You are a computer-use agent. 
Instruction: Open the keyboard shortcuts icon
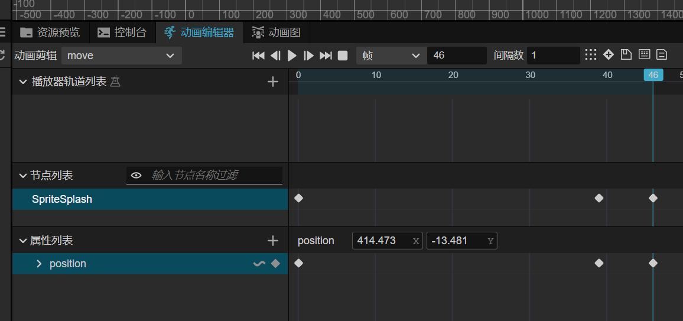tap(644, 54)
